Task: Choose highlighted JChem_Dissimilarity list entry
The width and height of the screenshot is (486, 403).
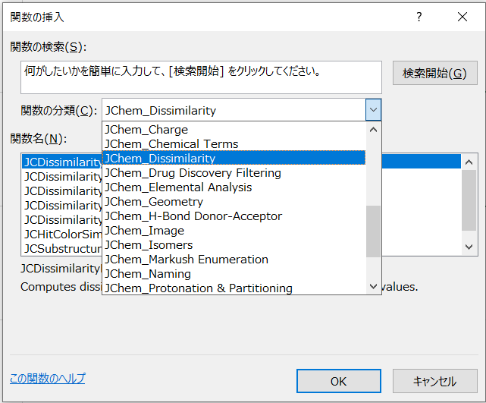Action: [x=234, y=158]
